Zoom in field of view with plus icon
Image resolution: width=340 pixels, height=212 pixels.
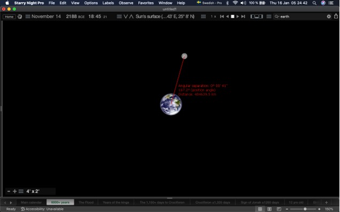[x=15, y=191]
